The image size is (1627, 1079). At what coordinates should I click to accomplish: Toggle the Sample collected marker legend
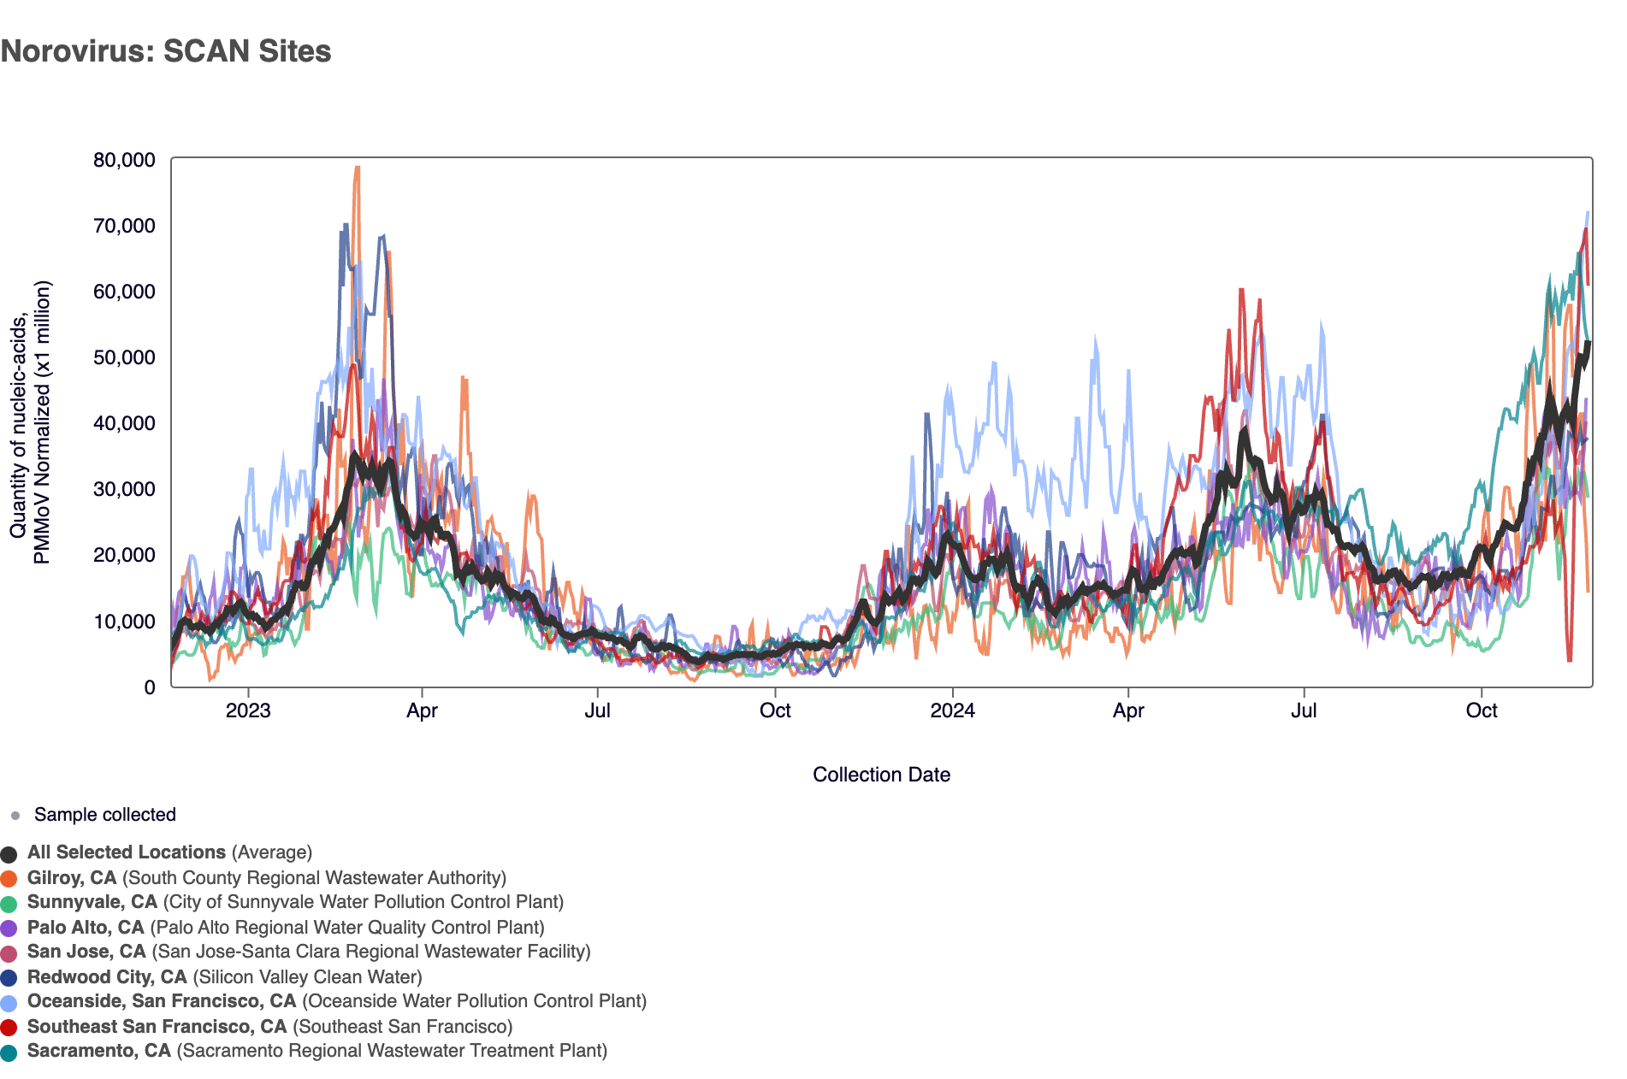[x=104, y=815]
